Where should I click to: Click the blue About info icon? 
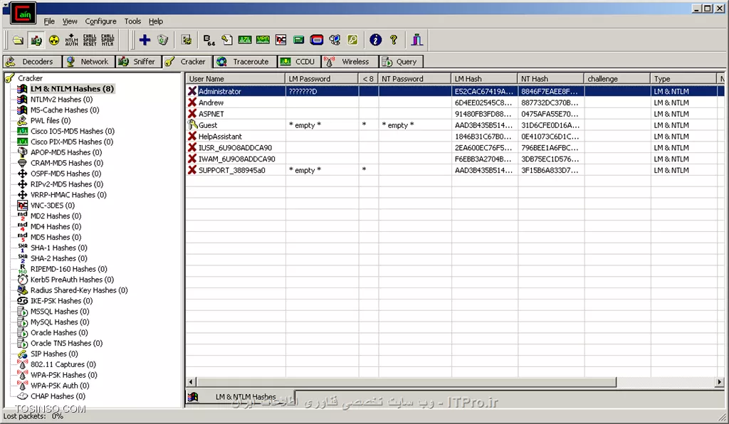coord(376,40)
